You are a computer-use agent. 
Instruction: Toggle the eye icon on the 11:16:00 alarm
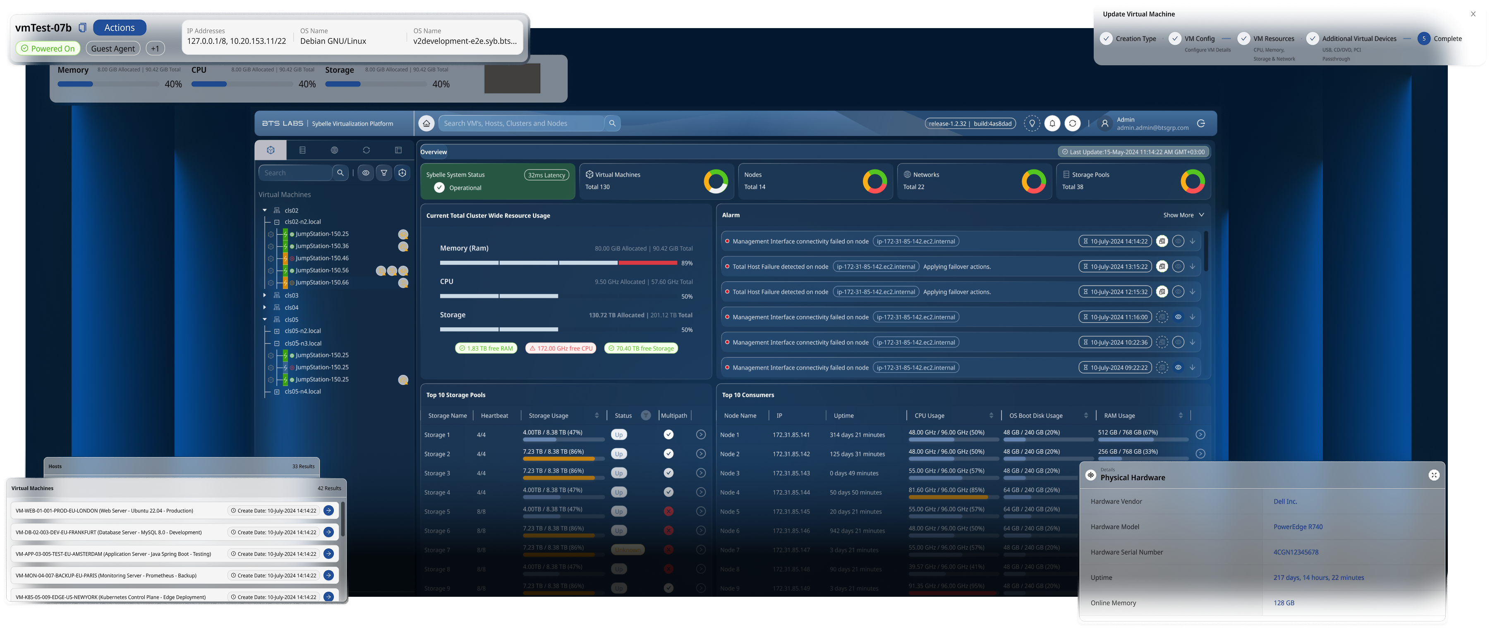pyautogui.click(x=1178, y=317)
